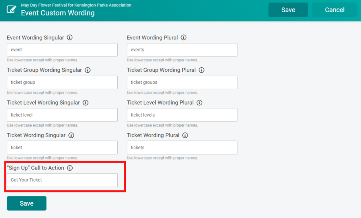Focus the Event Wording Singular field
This screenshot has height=218, width=361.
coord(62,50)
